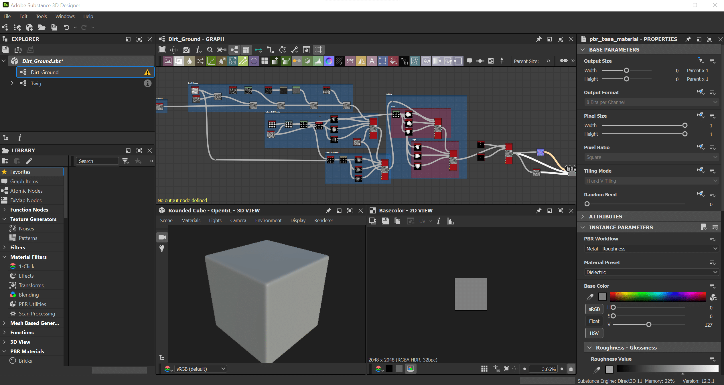Expand the Twig graph in Explorer
724x385 pixels.
click(12, 83)
